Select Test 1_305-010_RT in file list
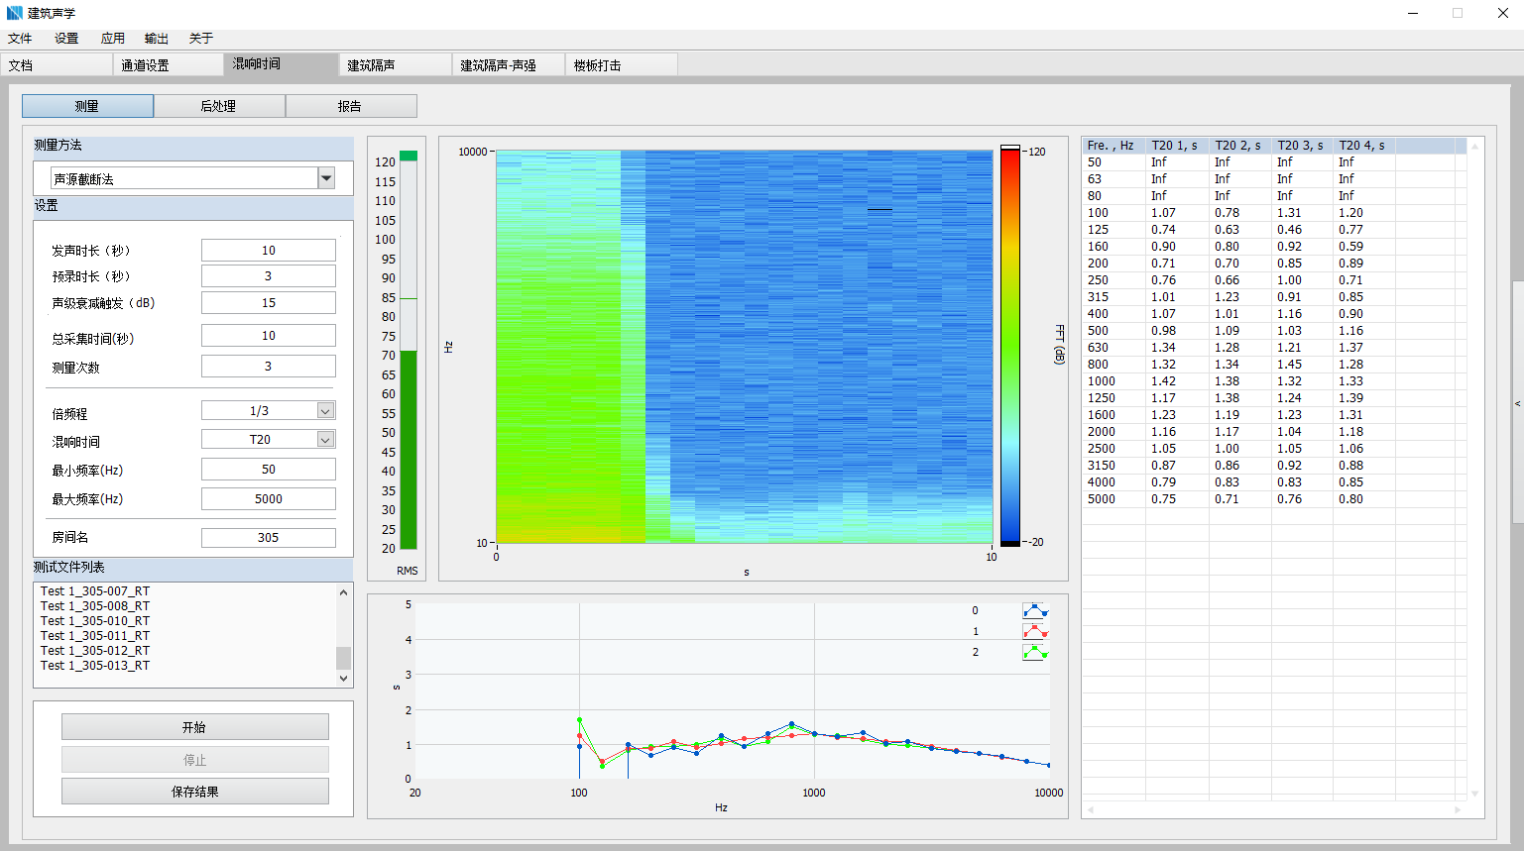The image size is (1524, 851). pos(95,621)
